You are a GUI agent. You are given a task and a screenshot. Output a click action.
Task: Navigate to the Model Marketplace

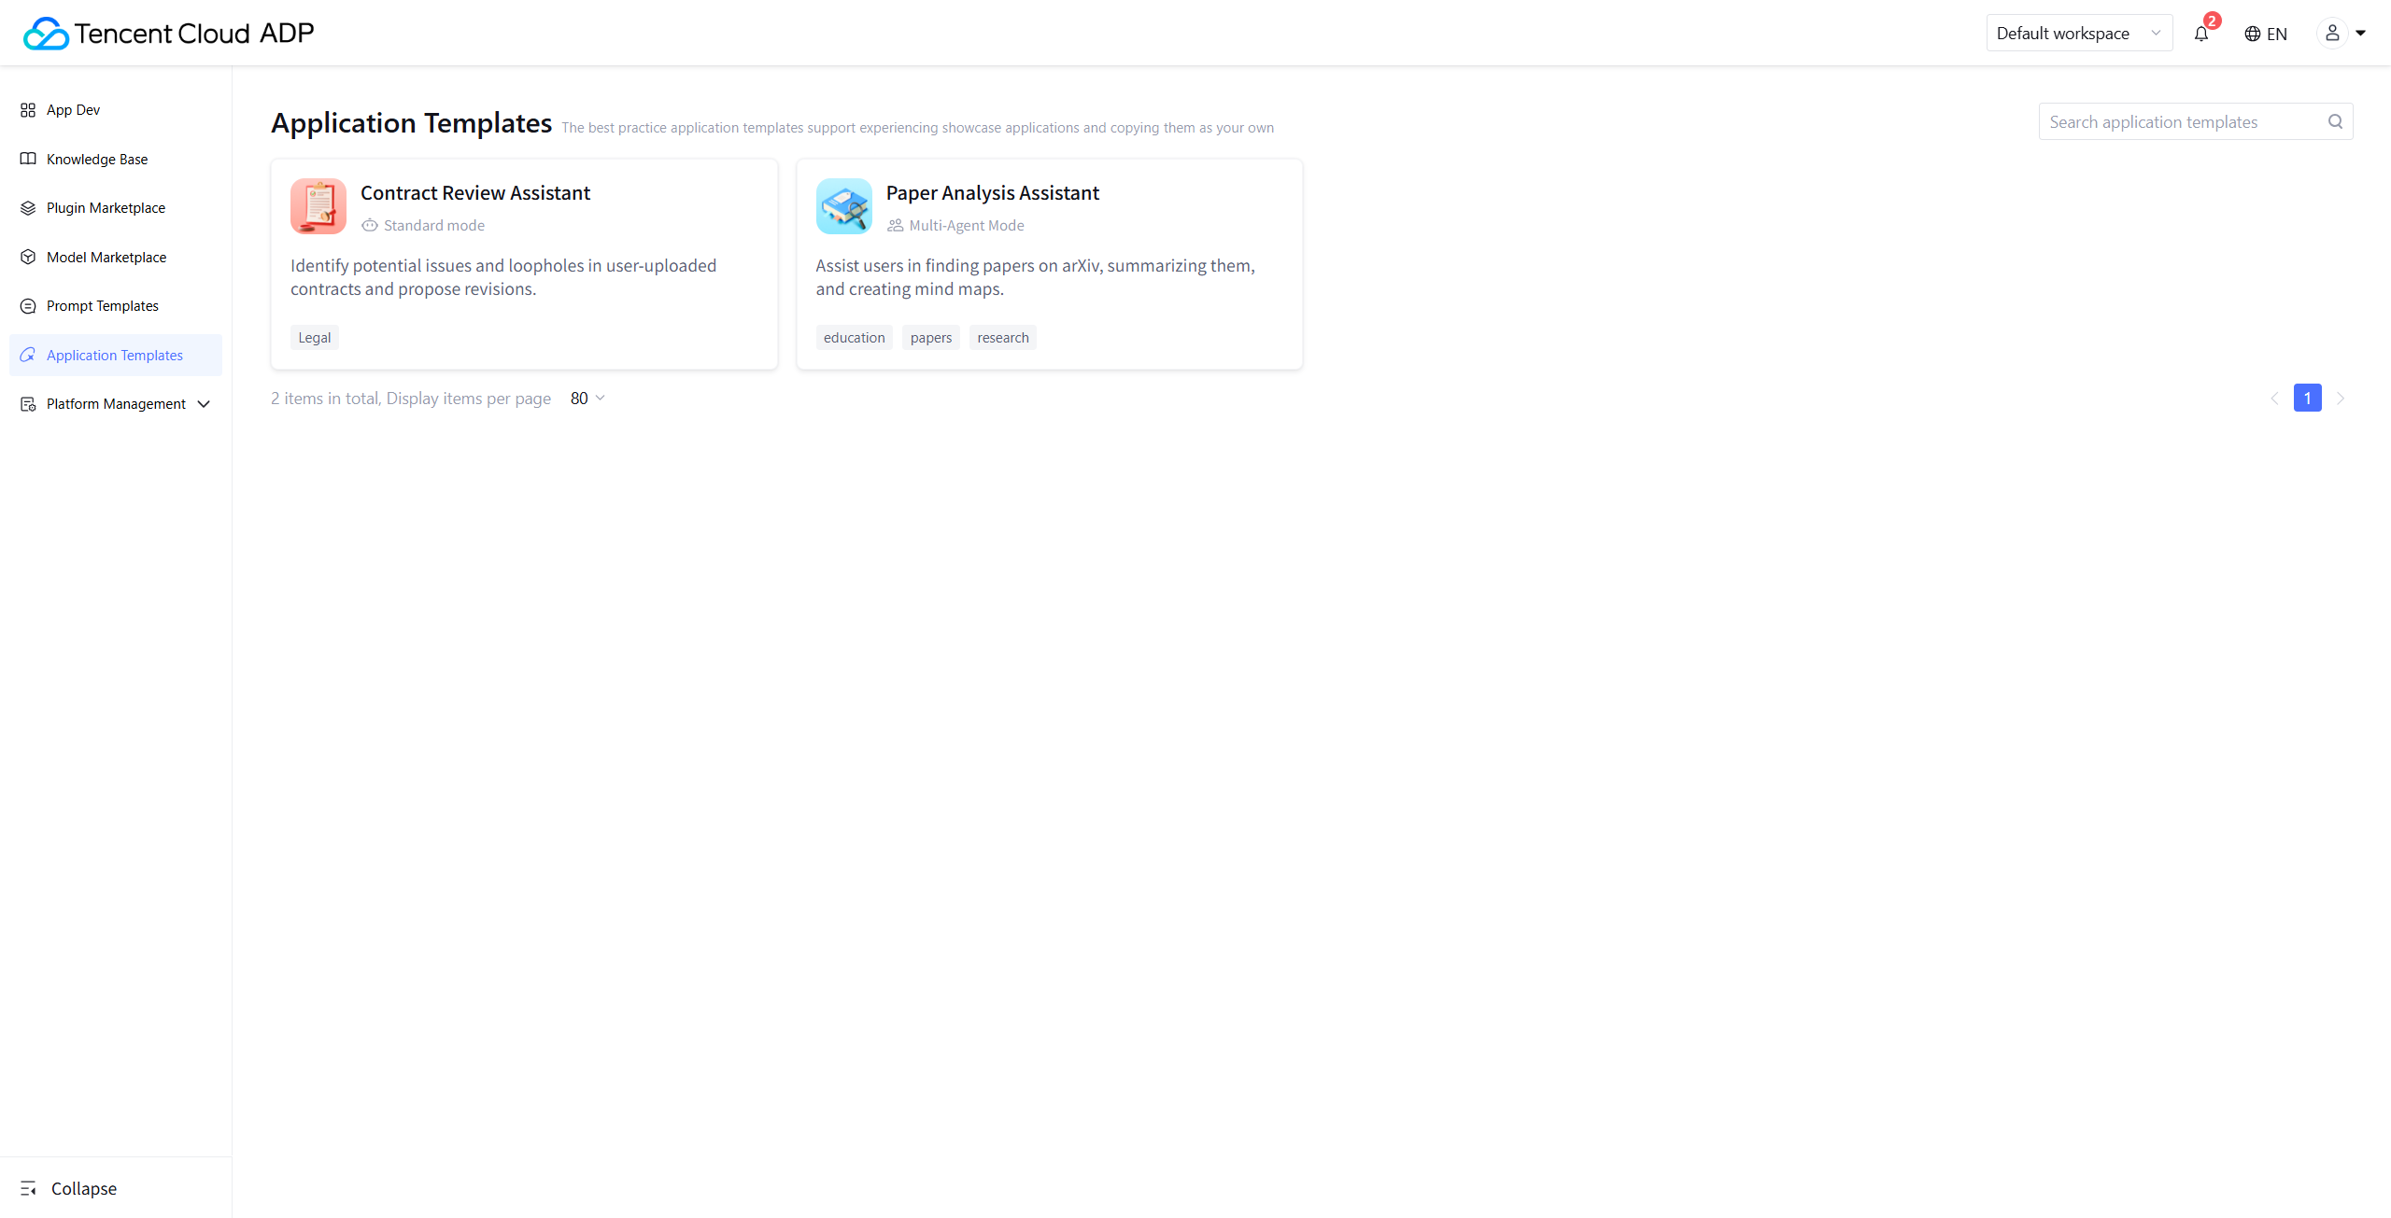tap(106, 258)
